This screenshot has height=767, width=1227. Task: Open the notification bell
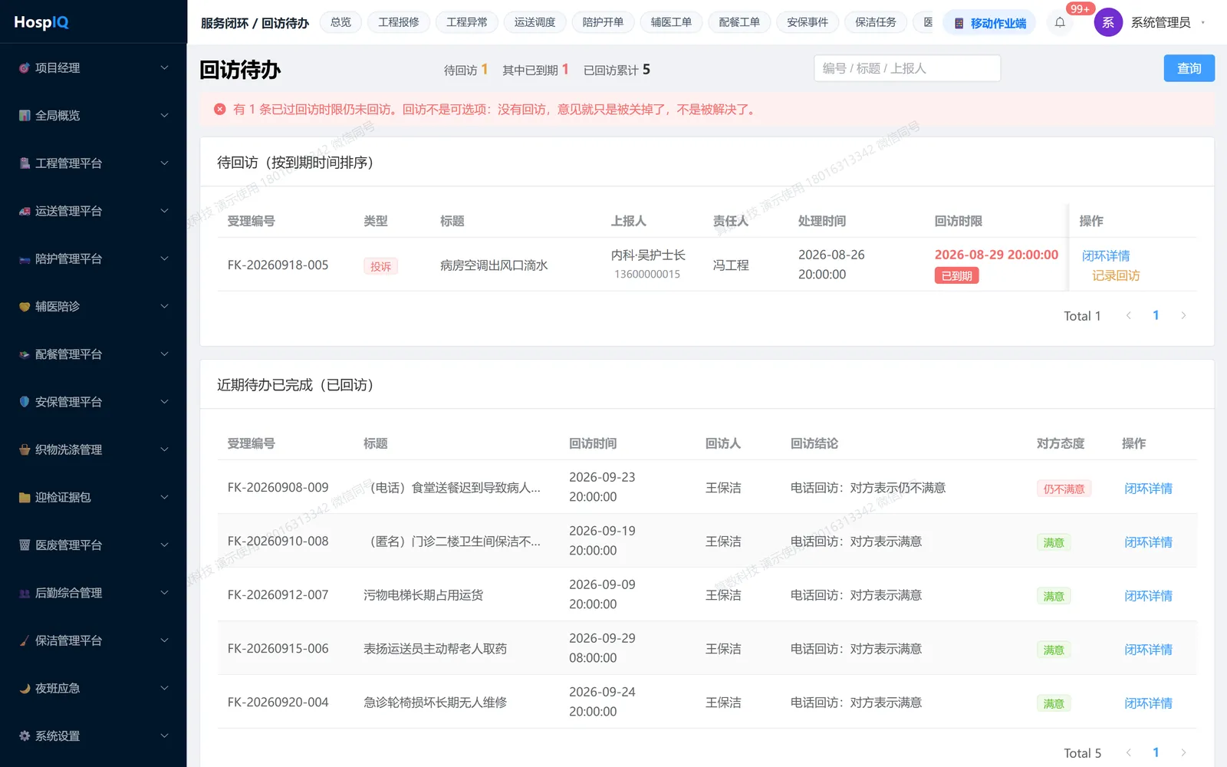click(1060, 22)
